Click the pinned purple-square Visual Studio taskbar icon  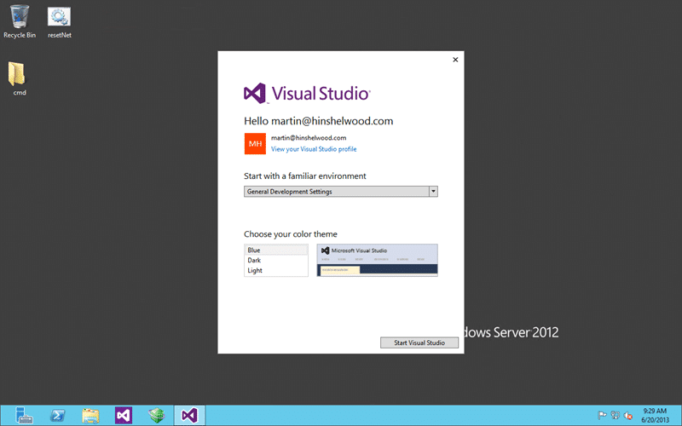tap(124, 416)
